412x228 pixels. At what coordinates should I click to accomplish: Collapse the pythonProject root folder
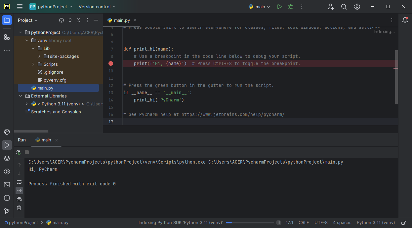21,32
